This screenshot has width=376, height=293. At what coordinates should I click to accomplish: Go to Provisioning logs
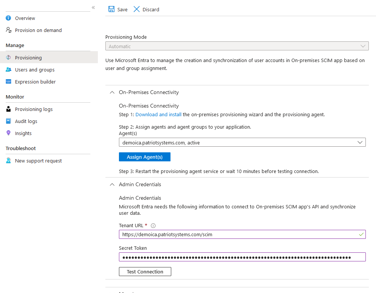(34, 109)
